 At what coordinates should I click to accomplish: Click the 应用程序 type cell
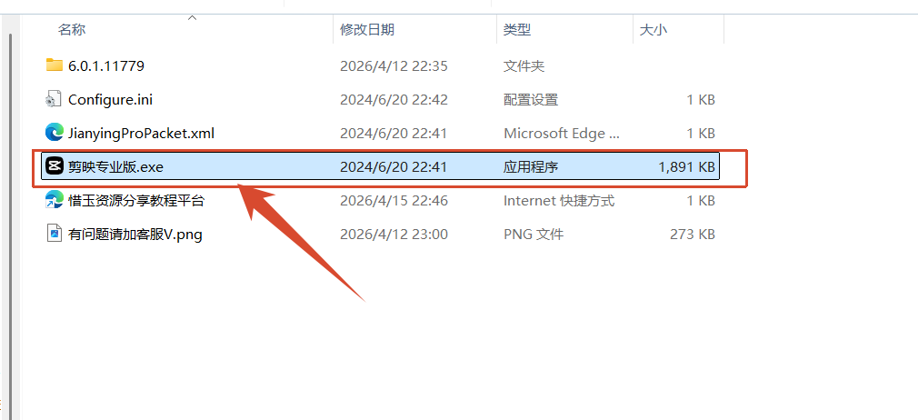pyautogui.click(x=531, y=167)
